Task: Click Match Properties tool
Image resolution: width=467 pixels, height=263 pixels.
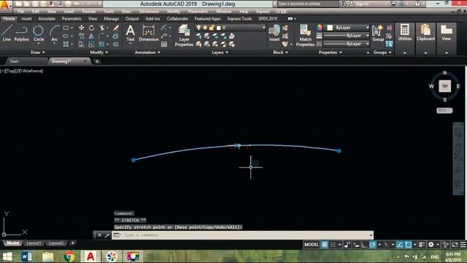Action: (305, 35)
